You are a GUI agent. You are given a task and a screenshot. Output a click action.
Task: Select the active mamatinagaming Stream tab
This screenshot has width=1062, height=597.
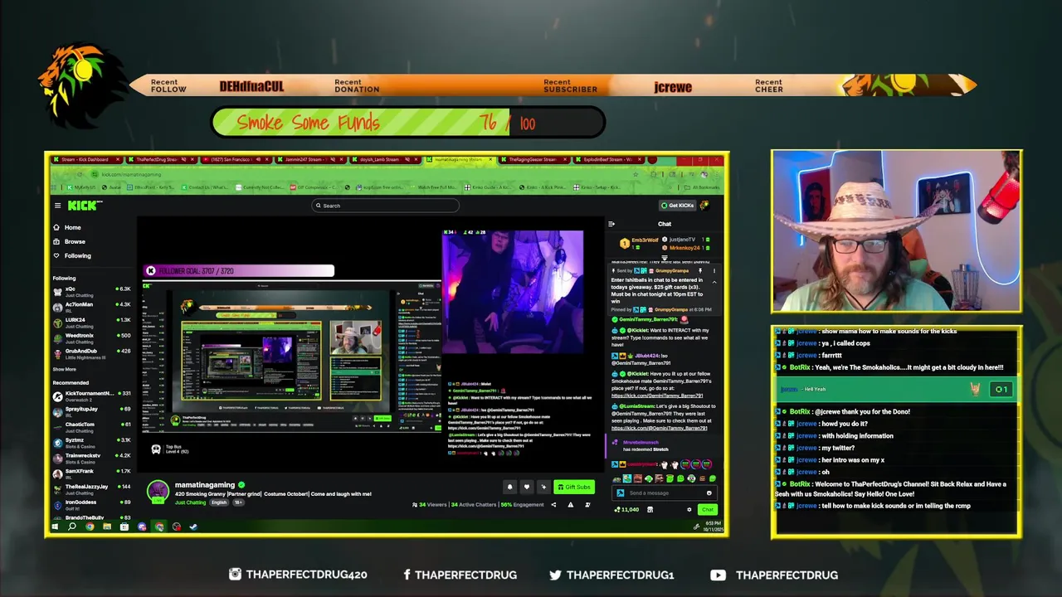(x=460, y=159)
